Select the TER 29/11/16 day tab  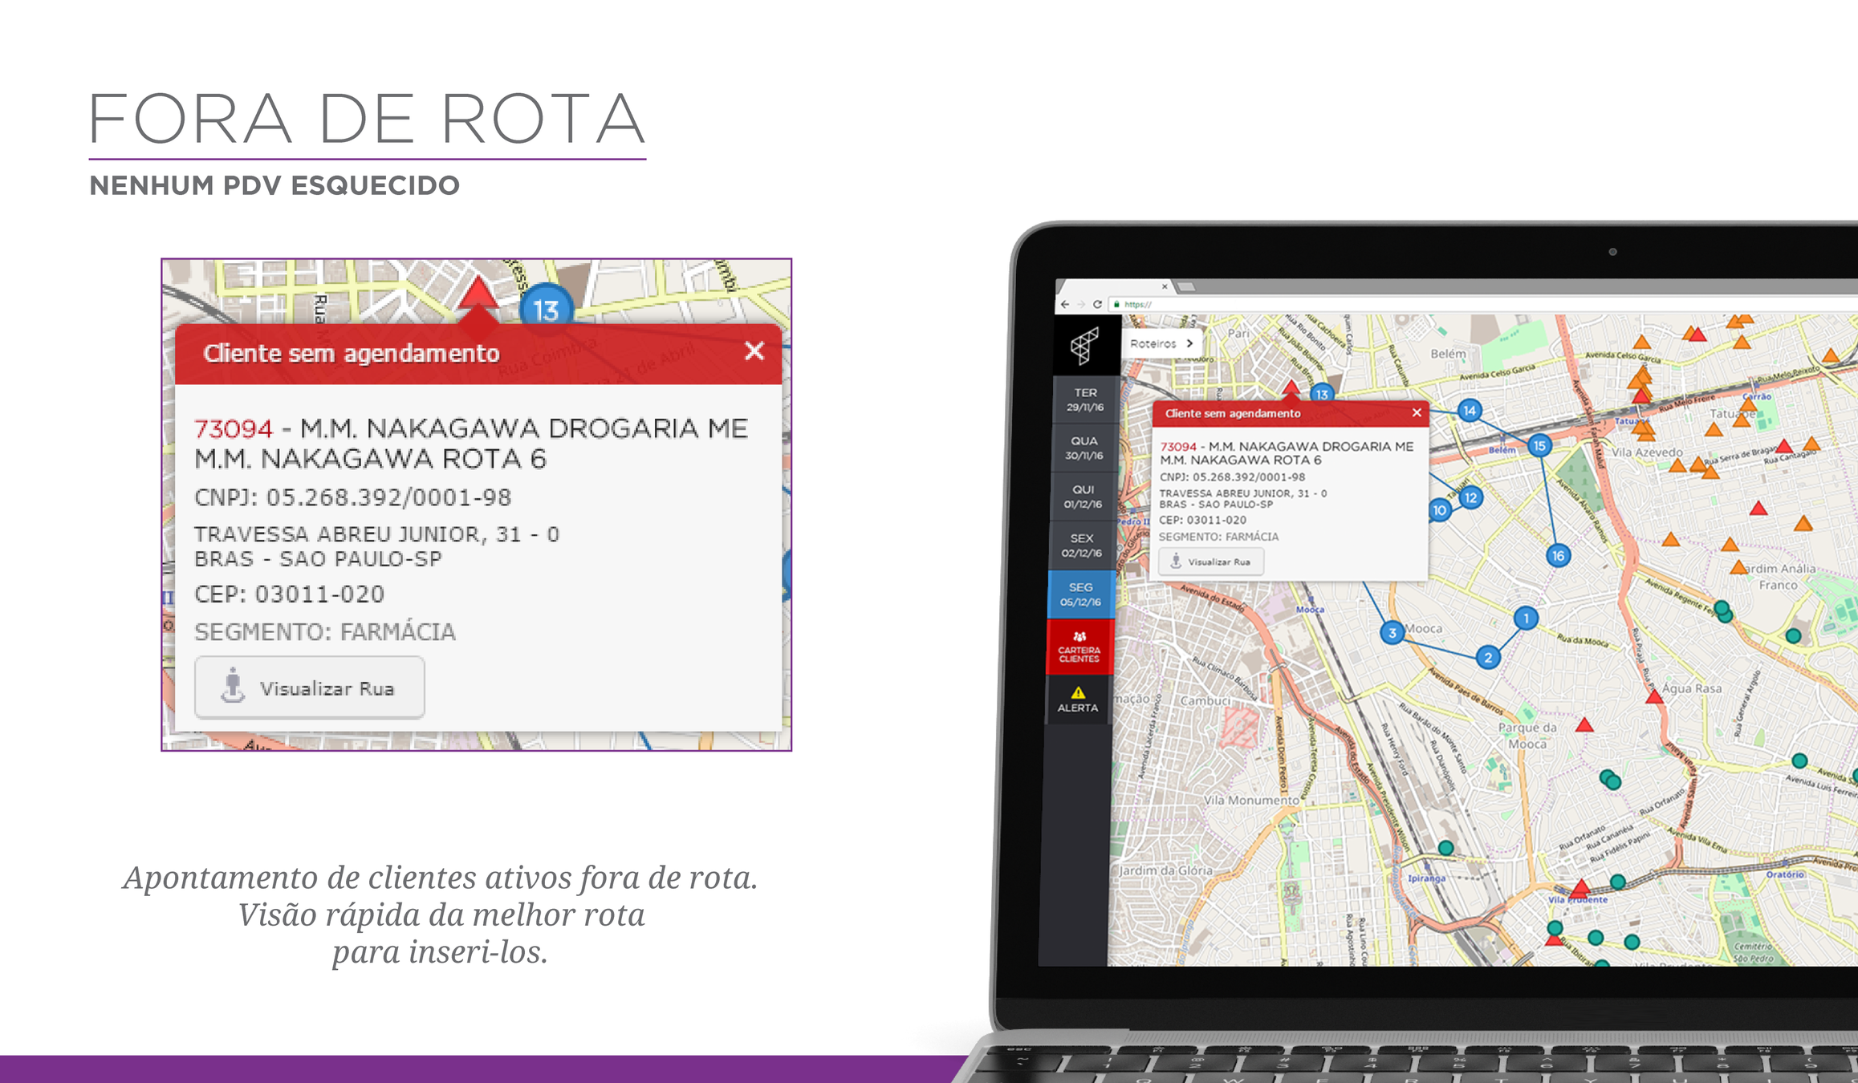click(x=1084, y=400)
